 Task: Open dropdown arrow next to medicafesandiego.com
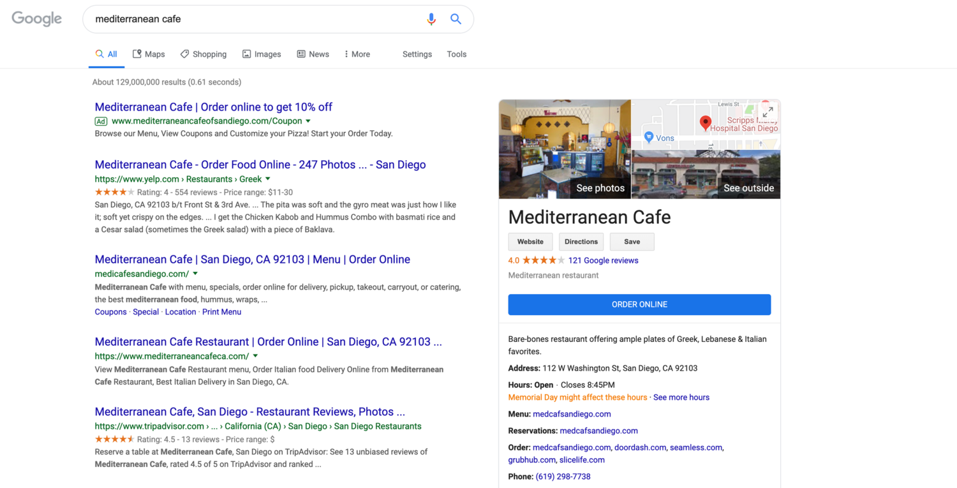pyautogui.click(x=195, y=274)
